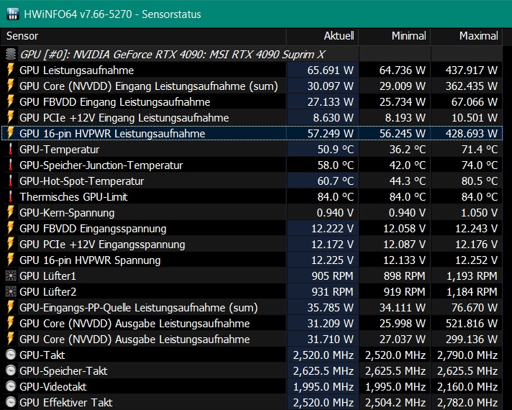Image resolution: width=512 pixels, height=410 pixels.
Task: Click the maximum value 521.816 W
Action: 472,324
